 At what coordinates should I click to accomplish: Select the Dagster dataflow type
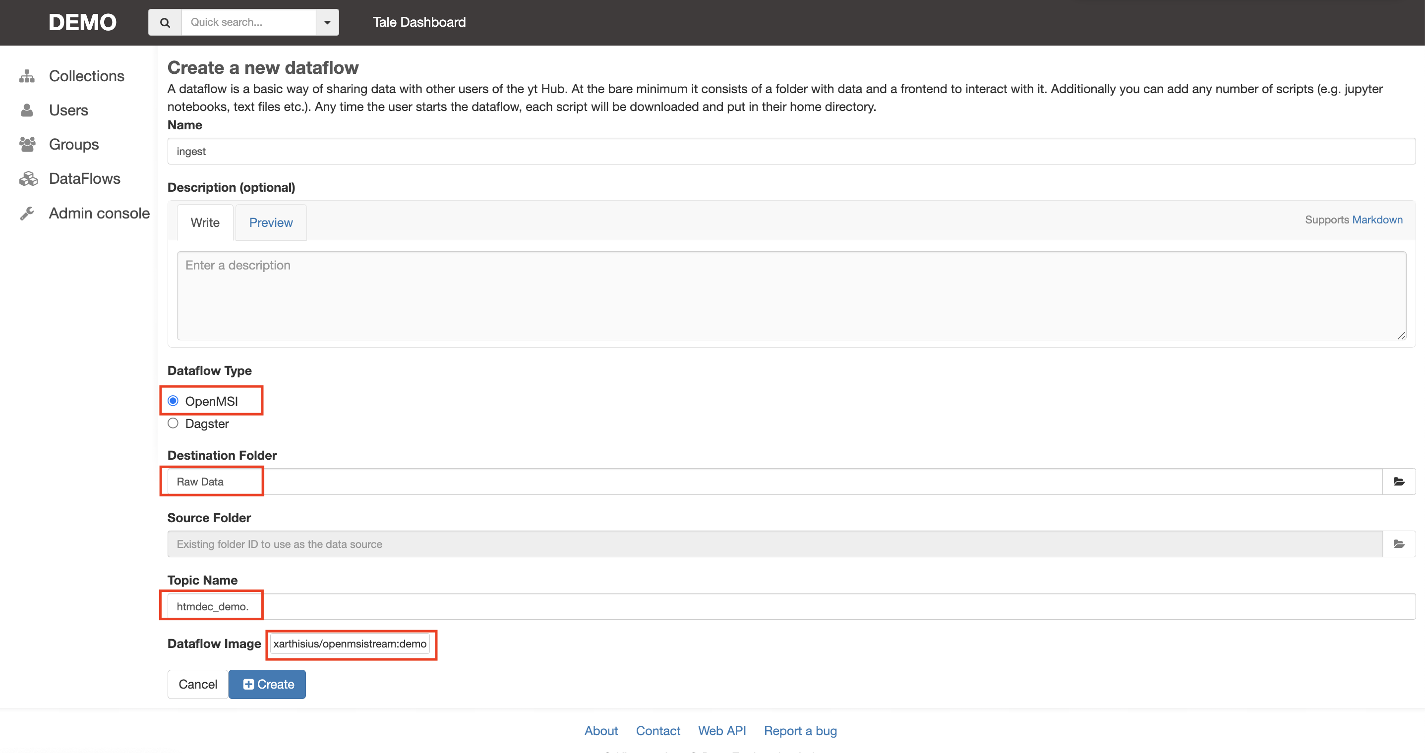point(173,424)
